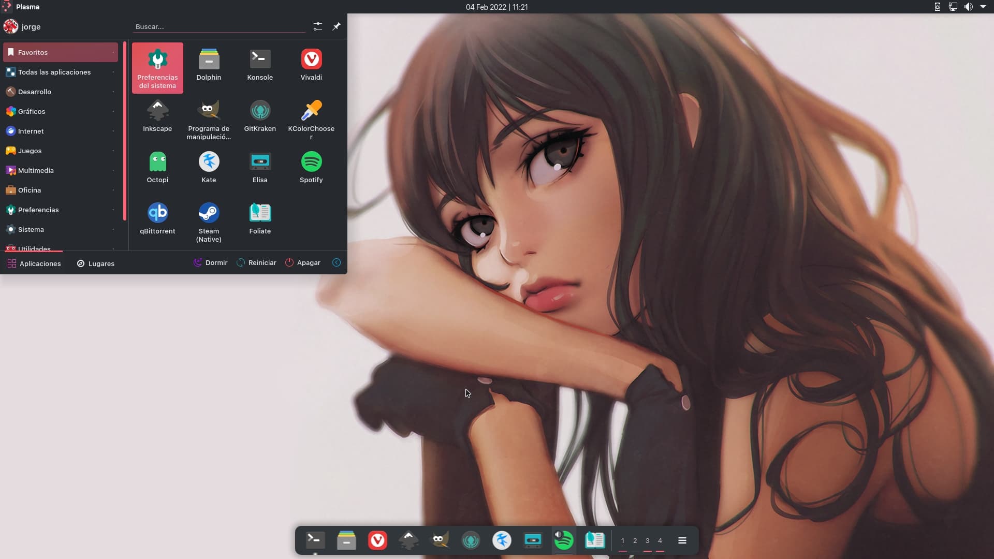Switch to virtual desktop 2
The image size is (994, 559).
pyautogui.click(x=635, y=540)
